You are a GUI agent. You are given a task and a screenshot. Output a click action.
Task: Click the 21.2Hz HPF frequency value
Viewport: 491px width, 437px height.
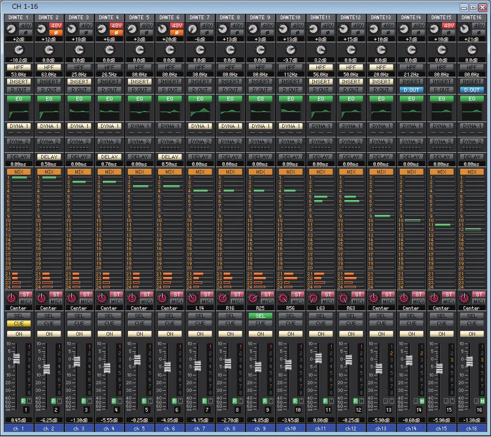click(x=411, y=75)
